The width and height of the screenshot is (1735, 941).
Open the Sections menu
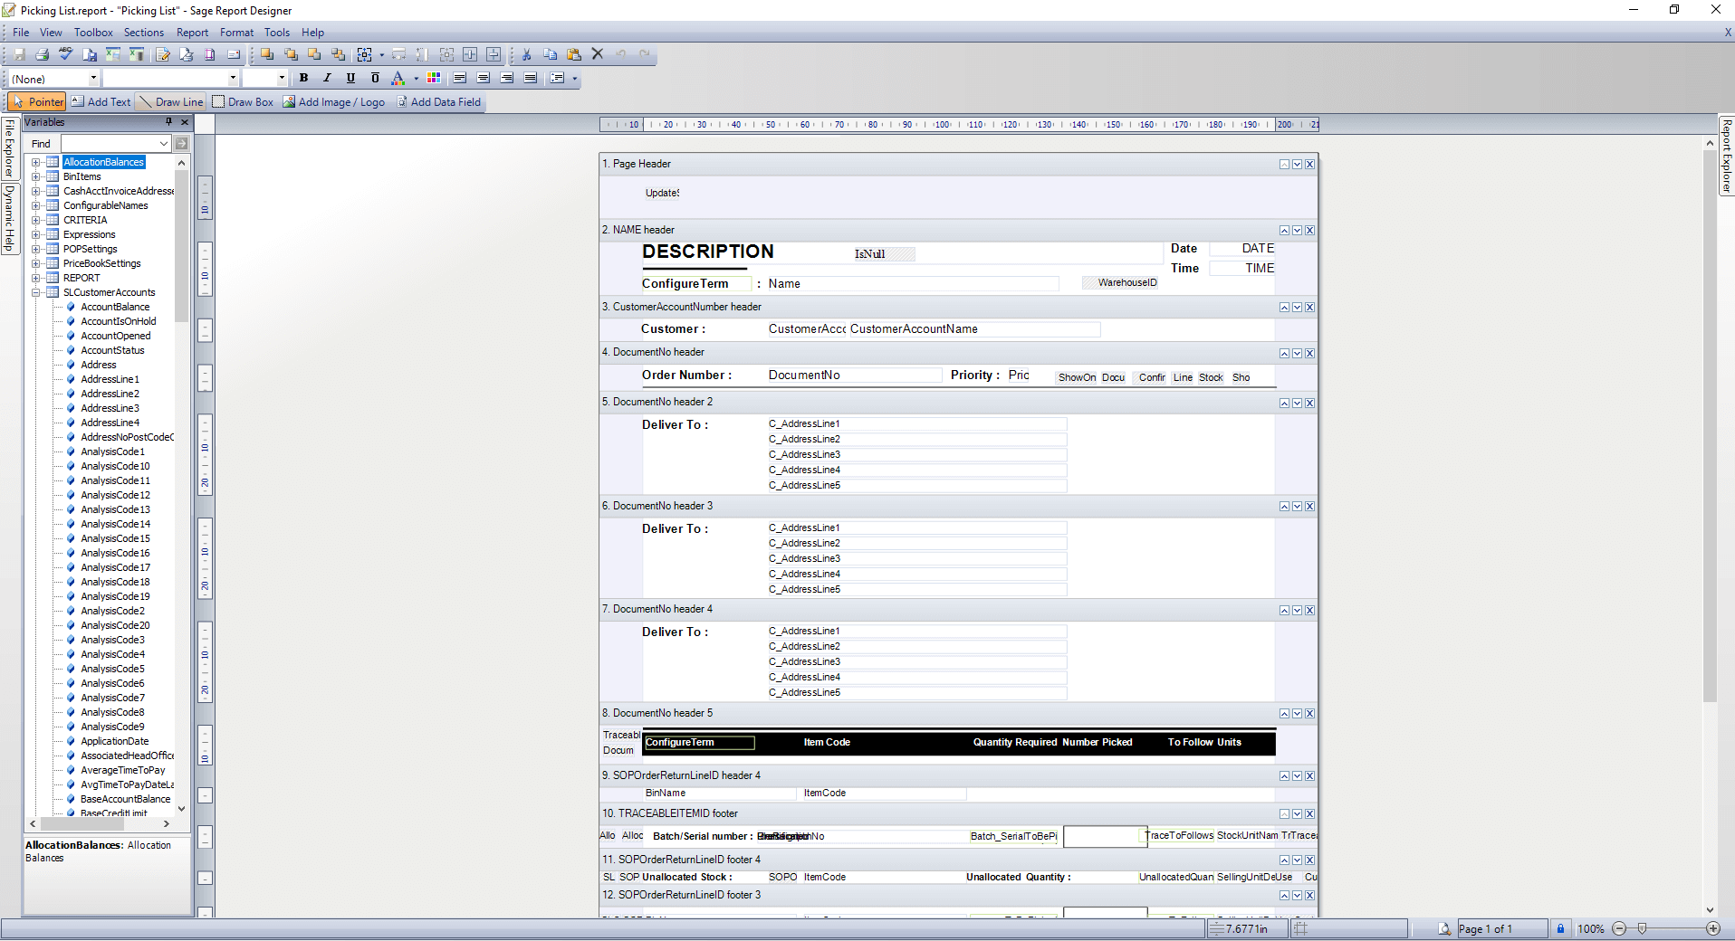pyautogui.click(x=142, y=32)
